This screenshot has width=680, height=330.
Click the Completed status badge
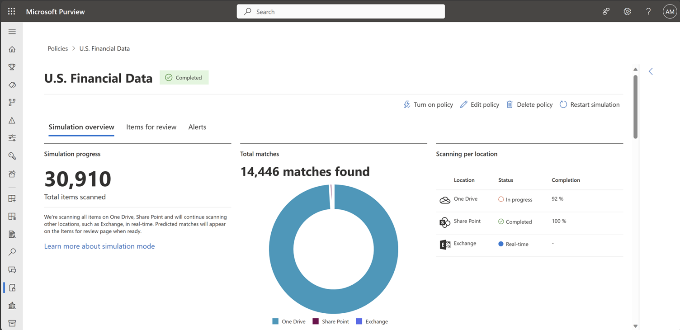click(184, 77)
